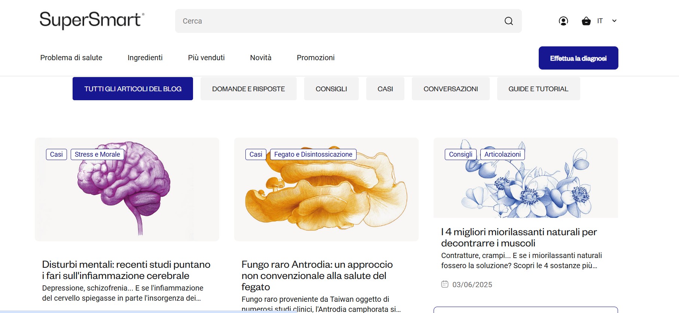Screen dimensions: 679x313
Task: Go to Più venduti
Action: (206, 58)
